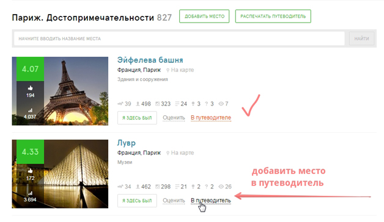The height and width of the screenshot is (222, 384).
Task: Click Eiffel Tower ranking bars icon 4 037
Action: 30,110
